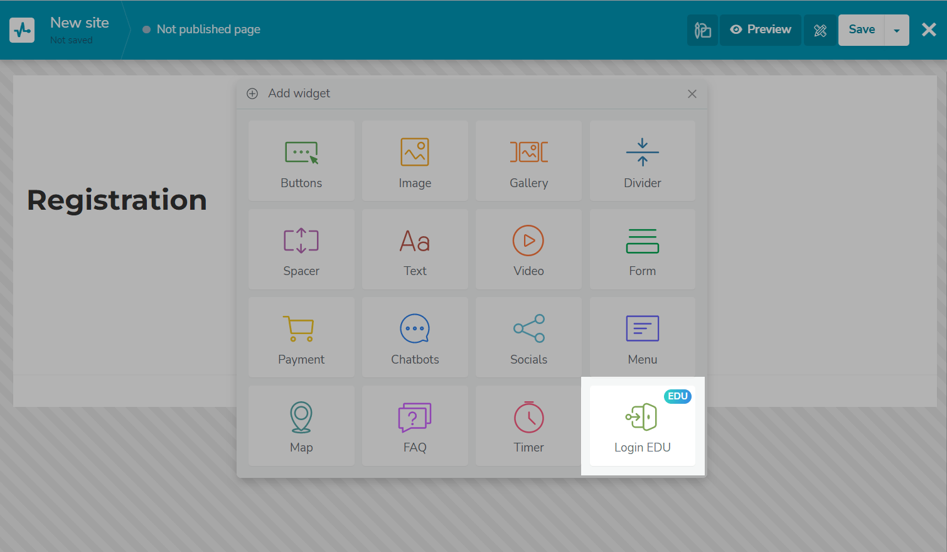Insert the Socials widget
947x552 pixels.
click(528, 338)
